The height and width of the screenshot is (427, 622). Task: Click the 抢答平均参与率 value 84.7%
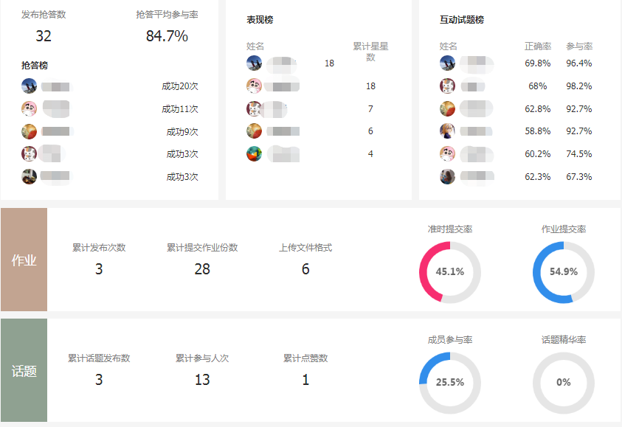tap(167, 36)
